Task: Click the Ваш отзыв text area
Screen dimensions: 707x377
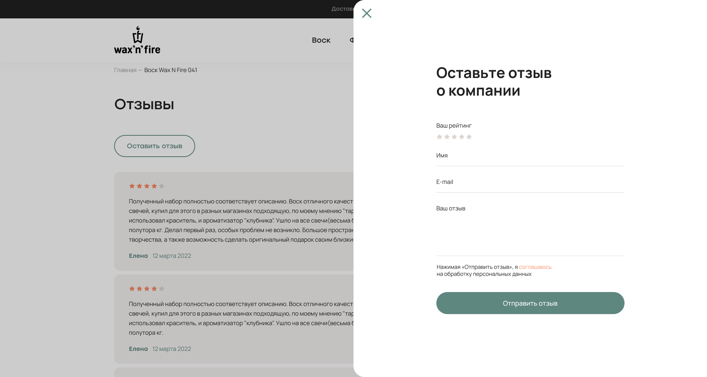Action: coord(530,228)
